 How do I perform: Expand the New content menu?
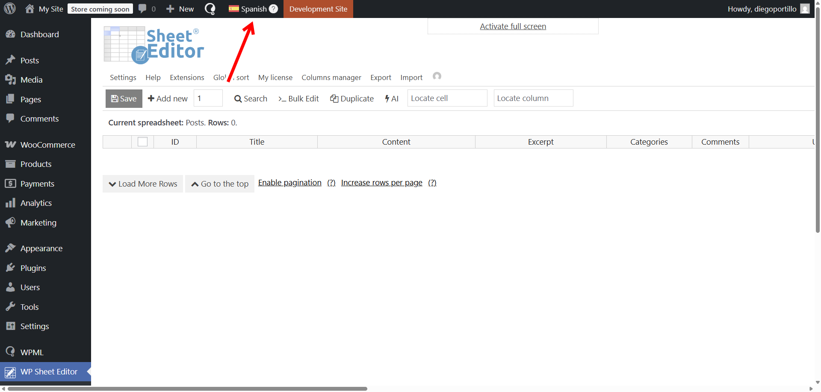click(180, 9)
